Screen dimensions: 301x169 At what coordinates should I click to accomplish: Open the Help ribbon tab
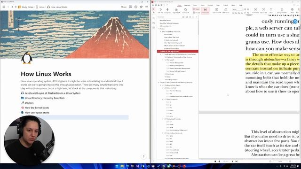[x=241, y=5]
